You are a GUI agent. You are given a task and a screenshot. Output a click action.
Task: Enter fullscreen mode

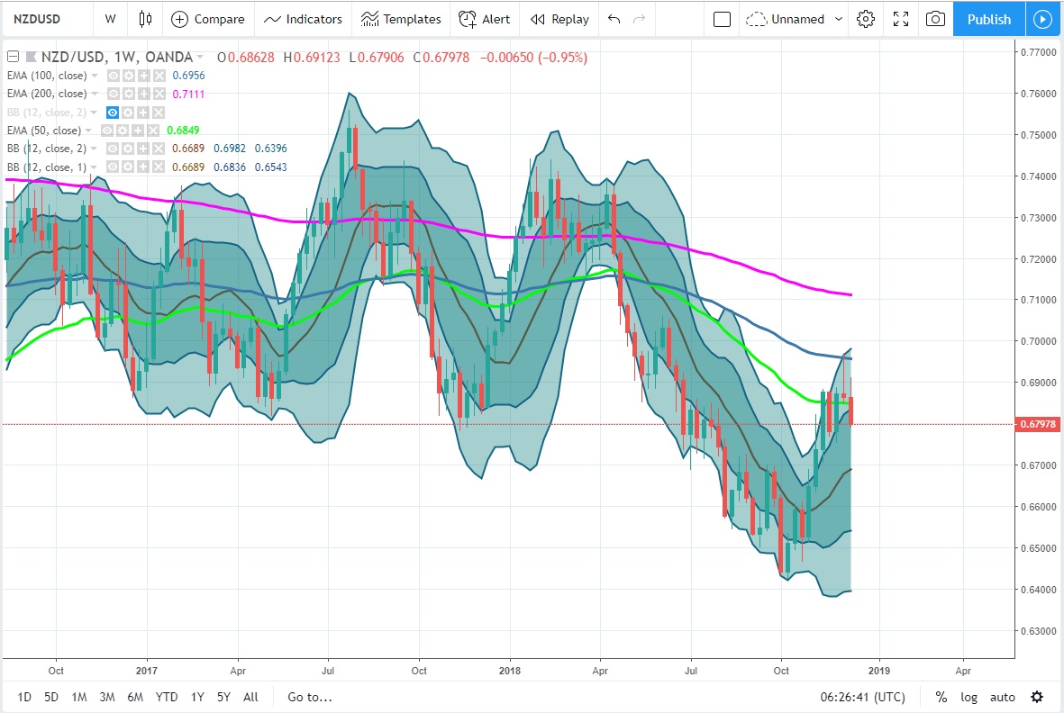(900, 19)
